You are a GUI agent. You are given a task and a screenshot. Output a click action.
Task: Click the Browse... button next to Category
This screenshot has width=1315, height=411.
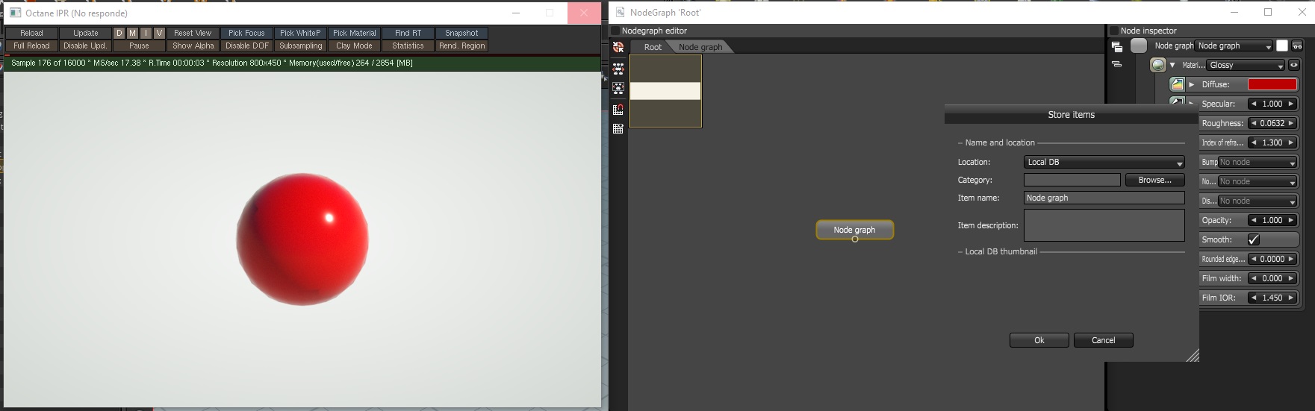coord(1155,180)
